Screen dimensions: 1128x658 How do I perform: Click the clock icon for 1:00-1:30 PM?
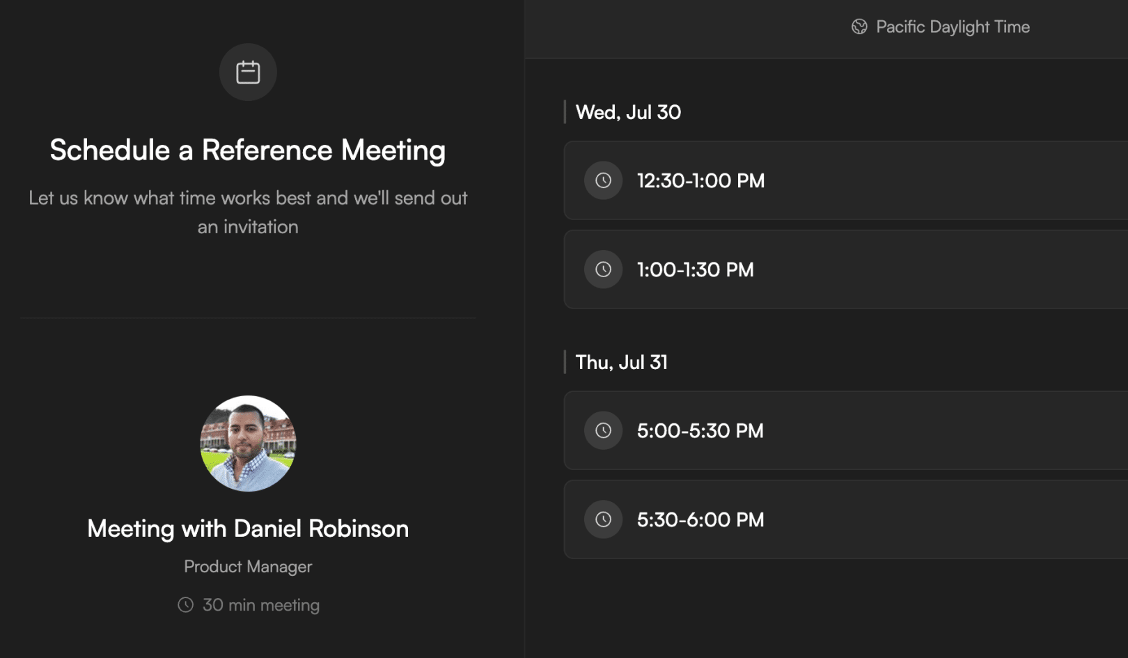(603, 269)
